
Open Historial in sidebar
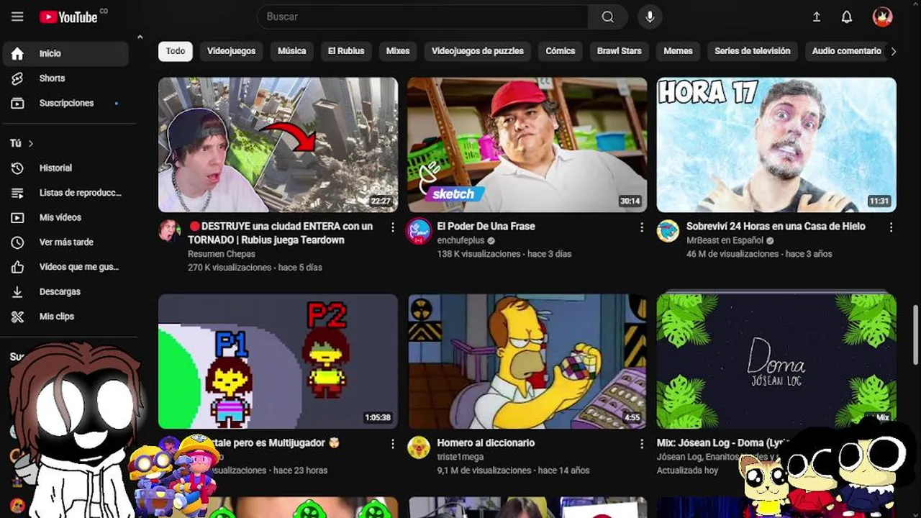65,168
